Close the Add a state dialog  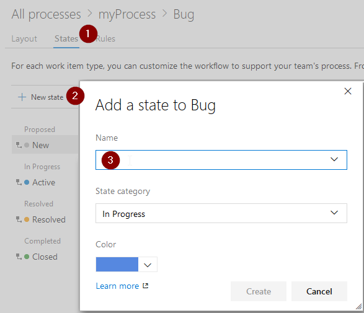click(x=347, y=91)
